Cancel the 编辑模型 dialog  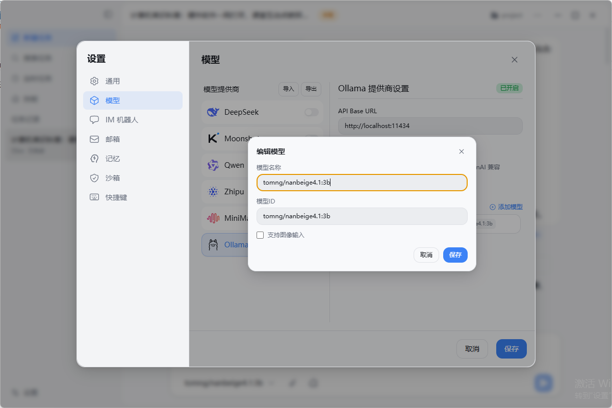coord(426,255)
